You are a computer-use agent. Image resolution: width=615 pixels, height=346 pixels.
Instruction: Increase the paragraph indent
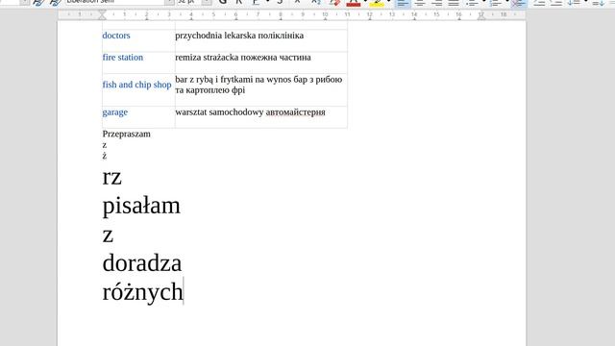click(539, 3)
